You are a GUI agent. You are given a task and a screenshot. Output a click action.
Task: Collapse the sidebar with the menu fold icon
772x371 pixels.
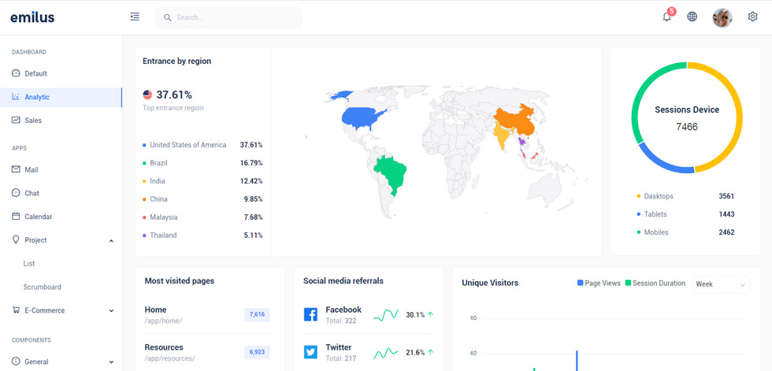tap(135, 17)
